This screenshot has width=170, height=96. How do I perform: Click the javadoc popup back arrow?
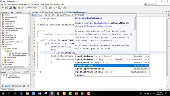coord(75,15)
